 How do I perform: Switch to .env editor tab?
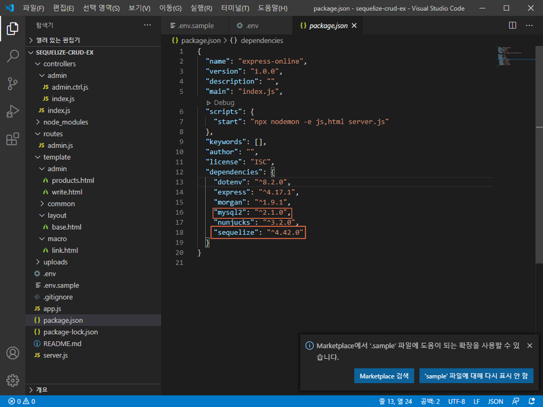point(261,25)
